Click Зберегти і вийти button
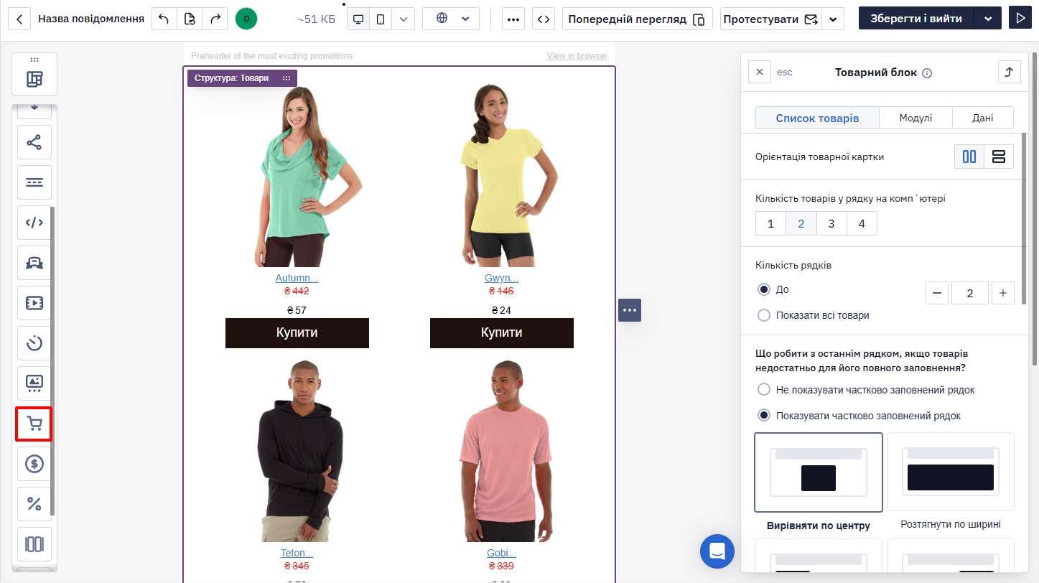Viewport: 1039px width, 583px height. click(916, 19)
